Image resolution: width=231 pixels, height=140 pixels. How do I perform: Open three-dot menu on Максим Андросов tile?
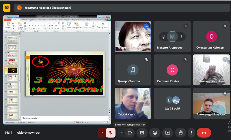[181, 37]
